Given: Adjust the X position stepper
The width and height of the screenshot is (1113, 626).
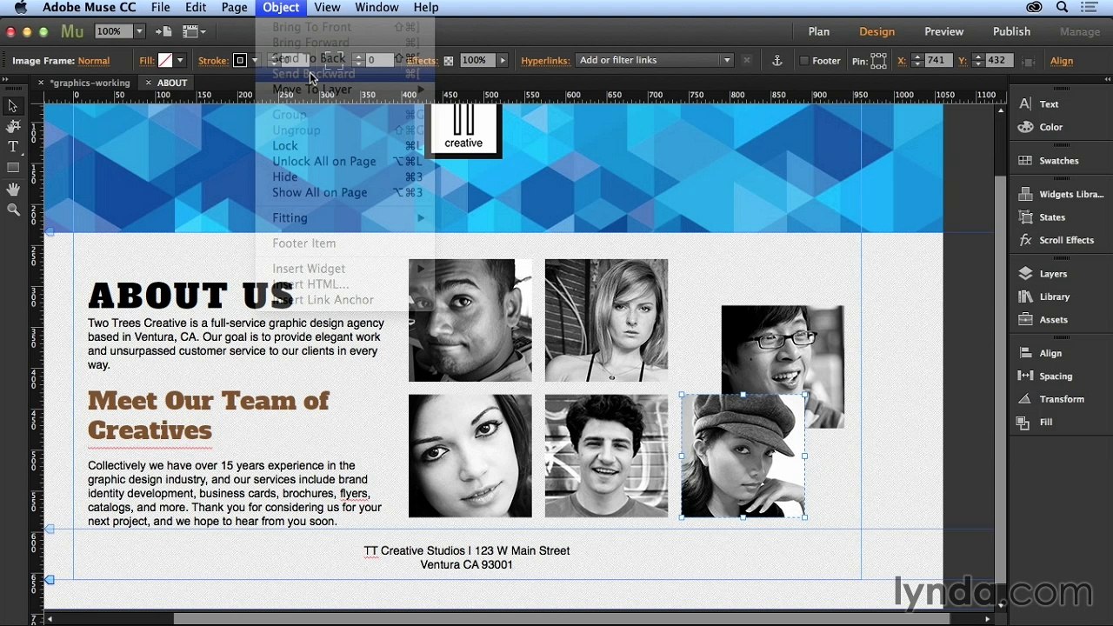Looking at the screenshot, I should tap(916, 61).
